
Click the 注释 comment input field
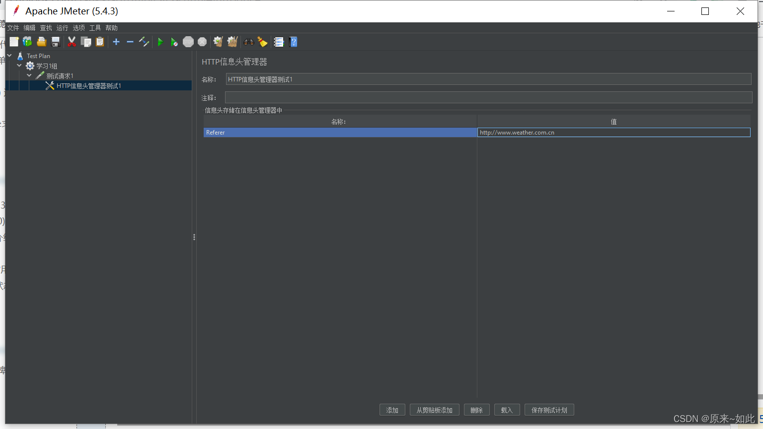click(488, 97)
